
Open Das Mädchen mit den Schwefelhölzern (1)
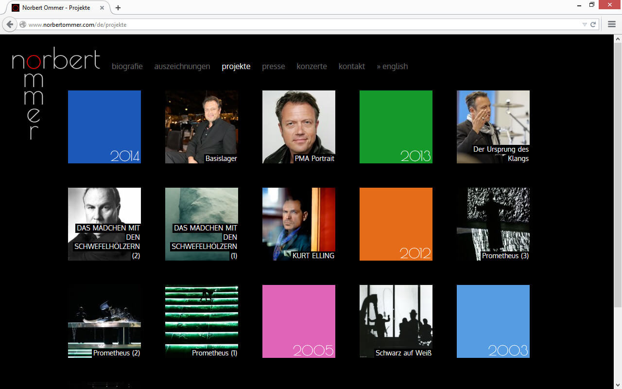(x=202, y=224)
